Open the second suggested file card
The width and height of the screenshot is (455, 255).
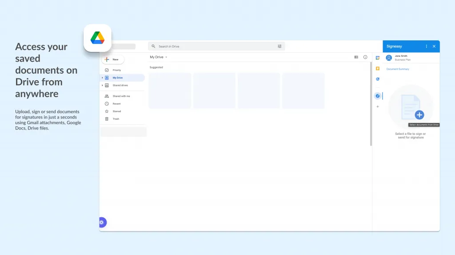[215, 91]
